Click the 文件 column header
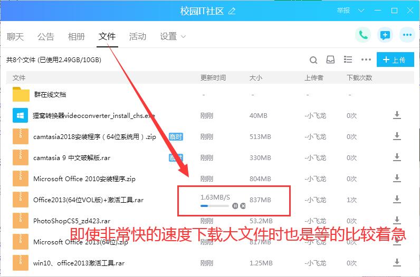Image resolution: width=420 pixels, height=277 pixels. 19,78
